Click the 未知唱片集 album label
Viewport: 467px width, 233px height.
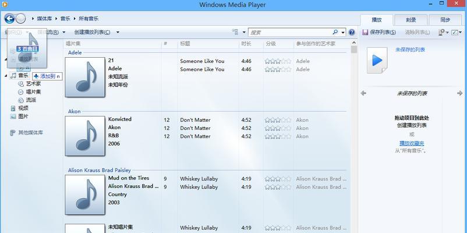[x=121, y=227]
